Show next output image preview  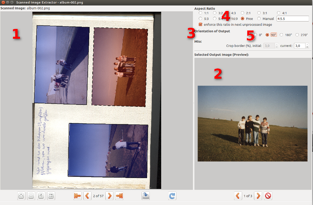pyautogui.click(x=258, y=196)
